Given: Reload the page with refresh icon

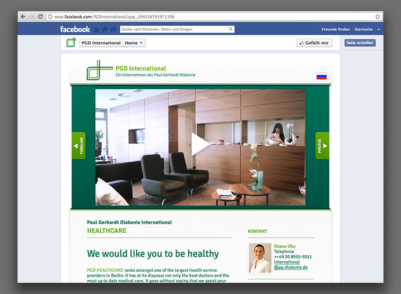Looking at the screenshot, I should 40,16.
